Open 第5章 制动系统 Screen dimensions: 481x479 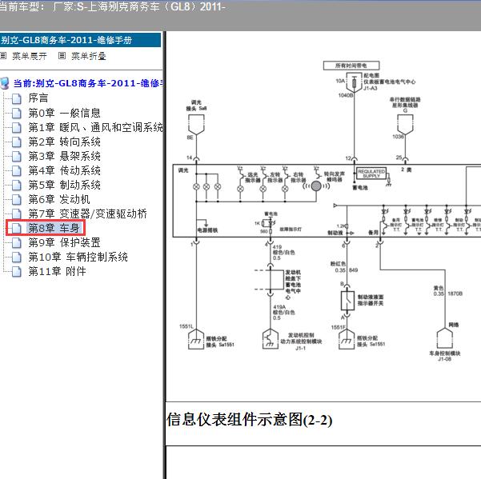(64, 185)
